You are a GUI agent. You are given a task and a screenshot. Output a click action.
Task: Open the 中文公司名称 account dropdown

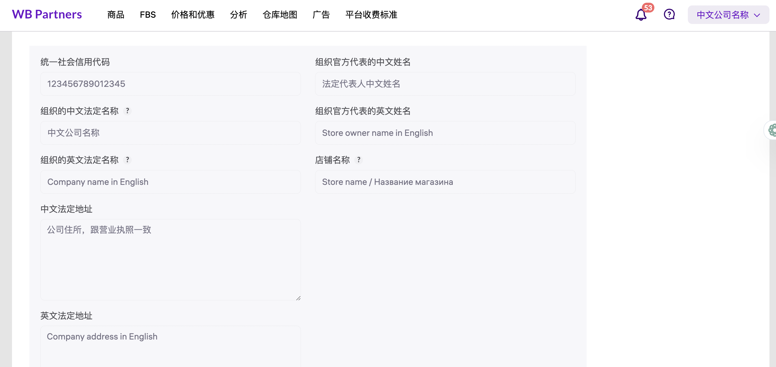[x=722, y=14]
